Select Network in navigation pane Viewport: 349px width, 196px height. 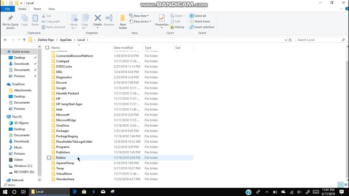coord(18,180)
